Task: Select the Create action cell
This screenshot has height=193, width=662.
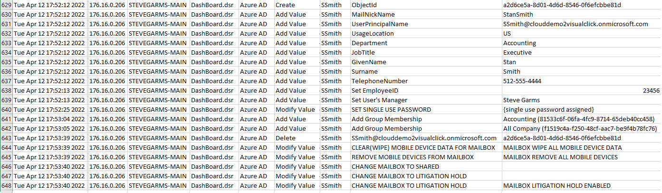Action: click(x=286, y=5)
